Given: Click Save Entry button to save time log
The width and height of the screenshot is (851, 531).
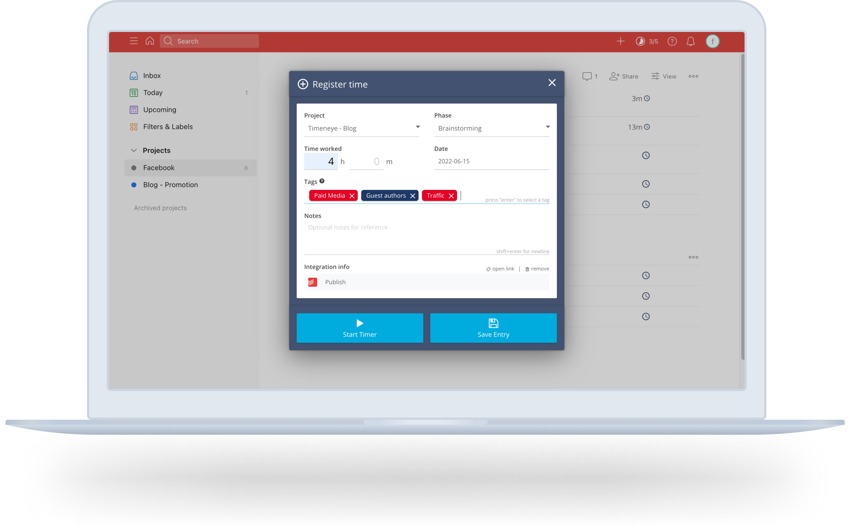Looking at the screenshot, I should pos(493,327).
